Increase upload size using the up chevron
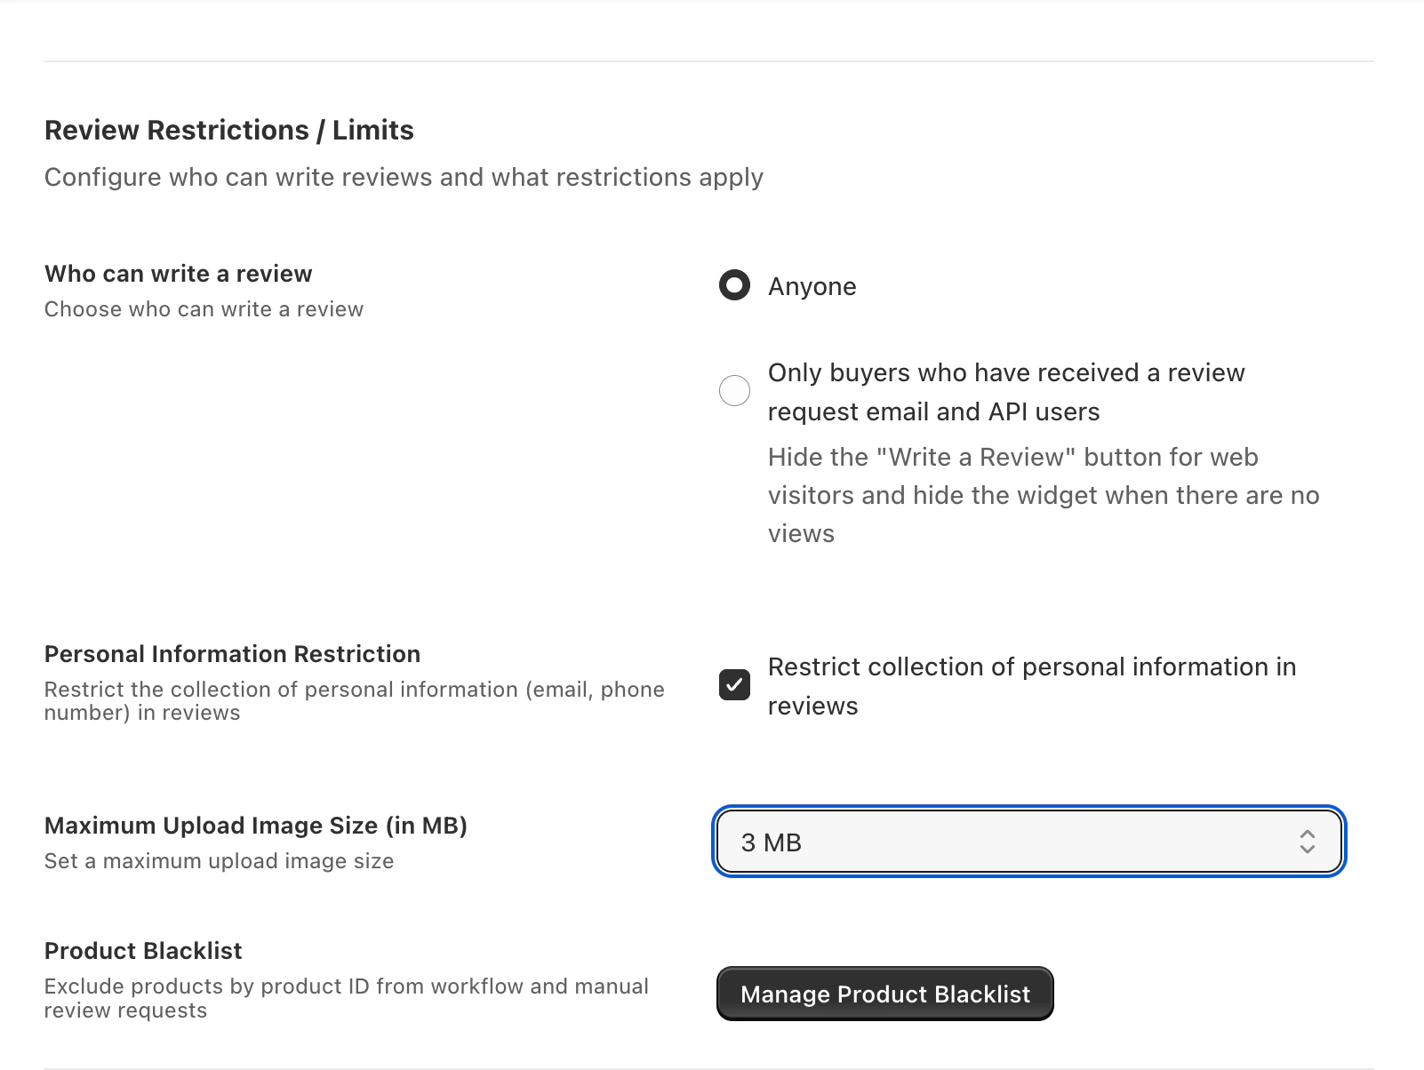The image size is (1424, 1070). (1308, 834)
